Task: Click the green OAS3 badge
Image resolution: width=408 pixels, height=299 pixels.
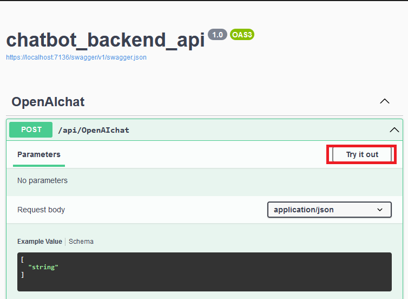Action: (x=242, y=35)
